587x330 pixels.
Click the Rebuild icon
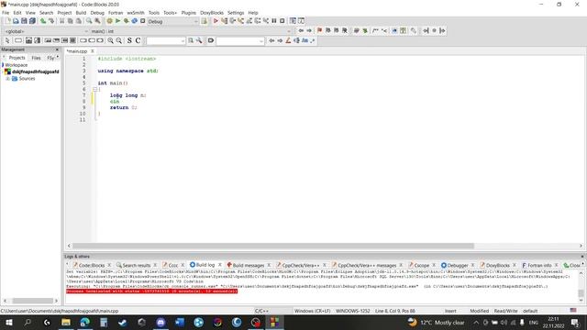tap(135, 21)
